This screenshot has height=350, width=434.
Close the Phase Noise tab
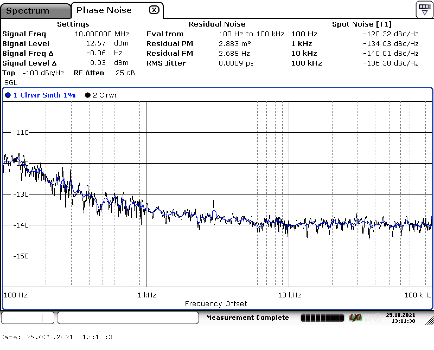pyautogui.click(x=154, y=10)
